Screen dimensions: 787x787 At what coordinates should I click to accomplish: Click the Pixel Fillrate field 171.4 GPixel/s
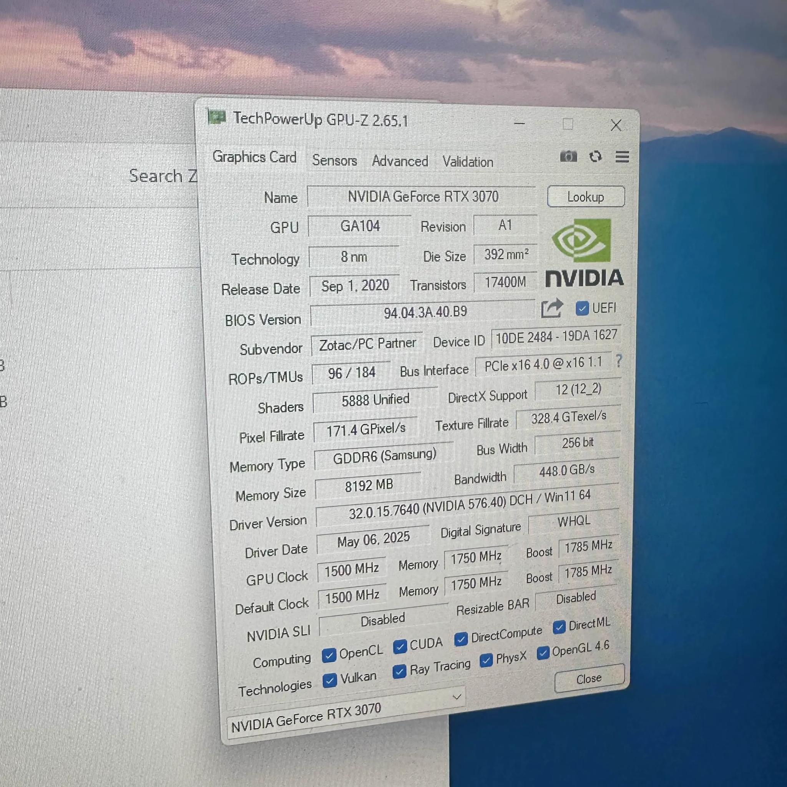[365, 429]
